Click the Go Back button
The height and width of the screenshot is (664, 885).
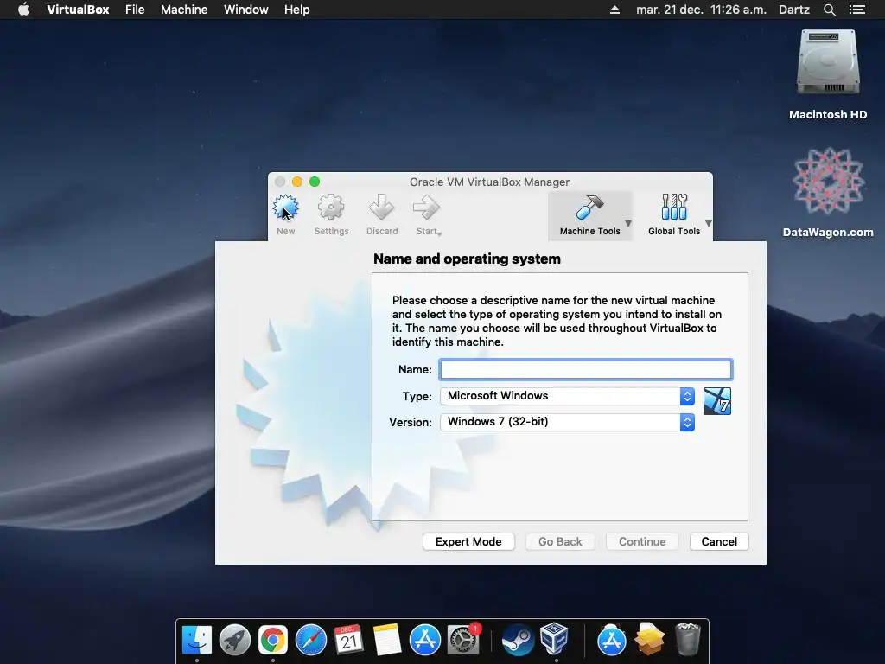(560, 541)
